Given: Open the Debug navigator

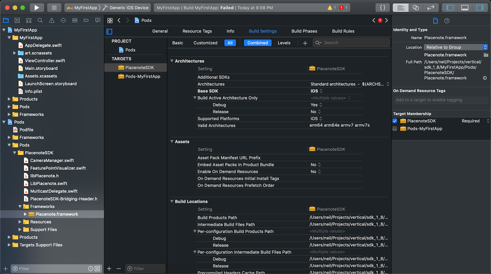Looking at the screenshot, I should [75, 20].
